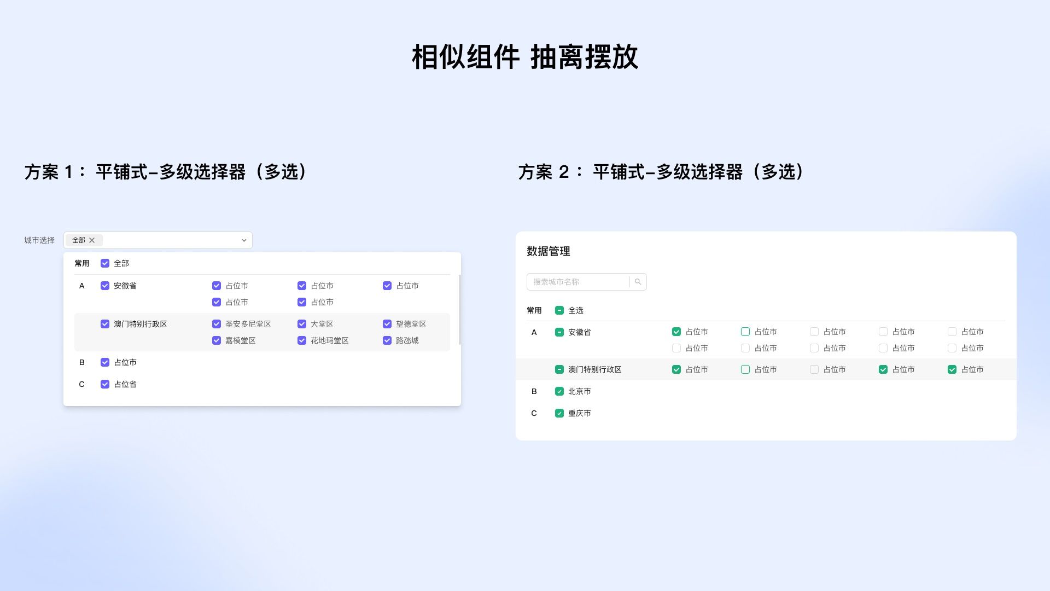Uncheck the 大堂区 checkbox
This screenshot has height=591, width=1050.
(302, 324)
